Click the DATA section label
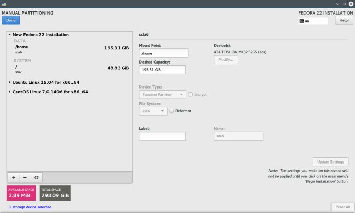 20,41
